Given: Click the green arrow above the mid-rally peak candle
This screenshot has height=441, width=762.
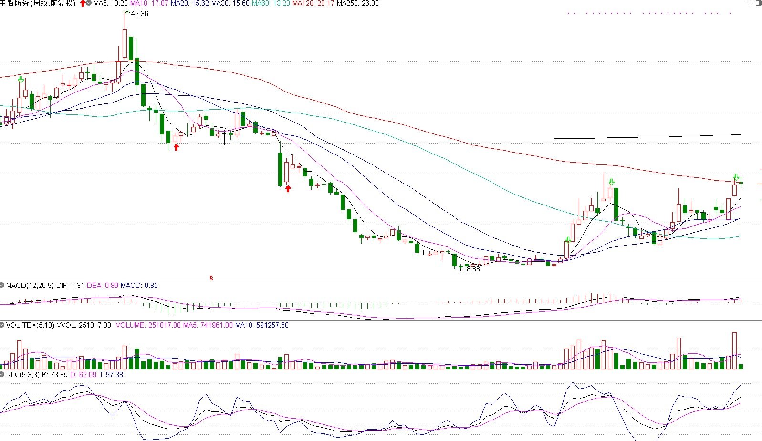Looking at the screenshot, I should tap(611, 182).
